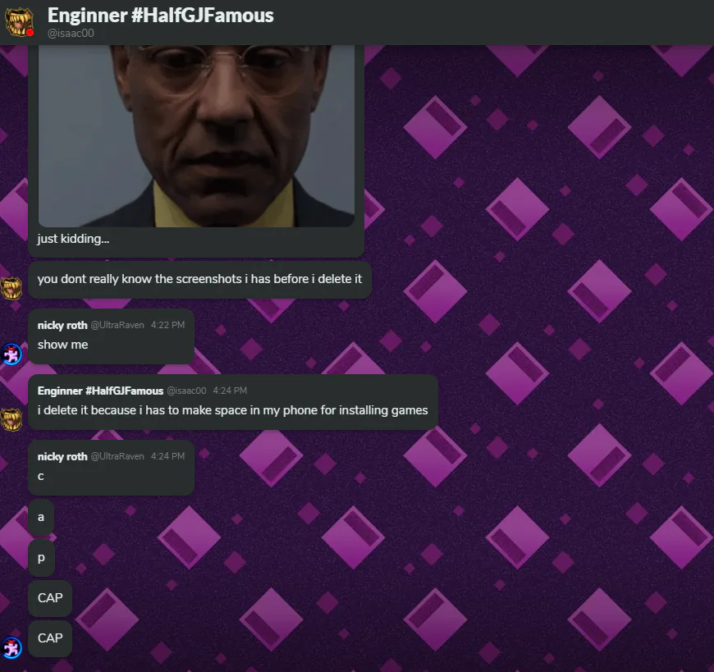Image resolution: width=714 pixels, height=672 pixels.
Task: Click the @isaac00 handle in 4:24 PM message
Action: (186, 391)
